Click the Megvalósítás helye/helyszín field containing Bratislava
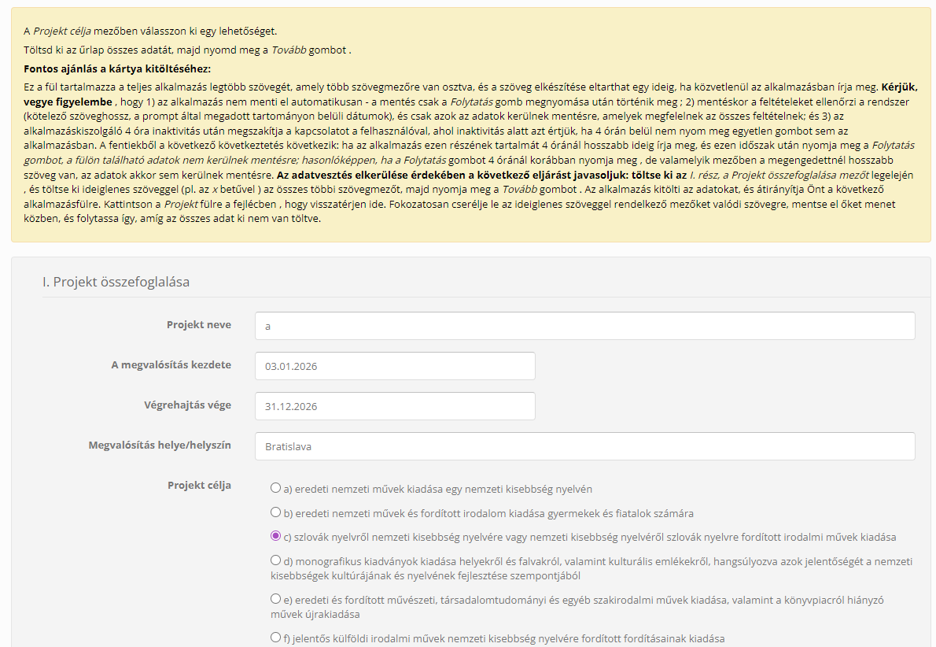The height and width of the screenshot is (647, 936). [x=584, y=446]
